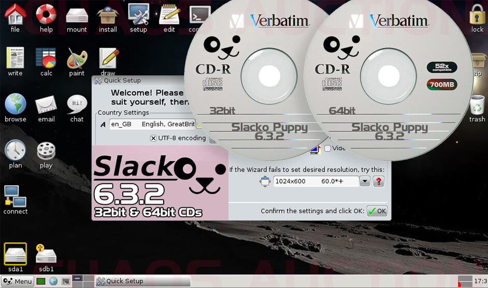Launch the plan clock icon
The image size is (488, 288).
(15, 150)
